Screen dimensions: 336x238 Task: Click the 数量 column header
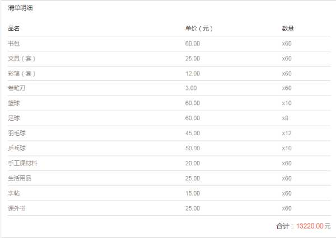288,28
